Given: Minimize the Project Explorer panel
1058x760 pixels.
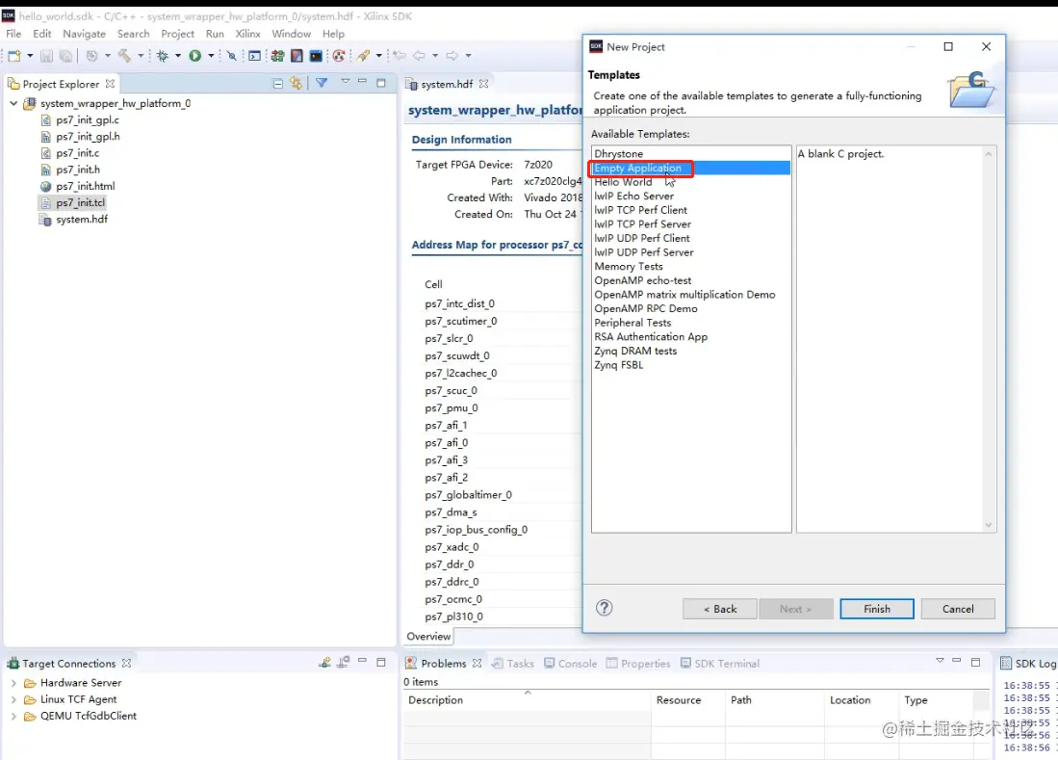Looking at the screenshot, I should pyautogui.click(x=362, y=82).
